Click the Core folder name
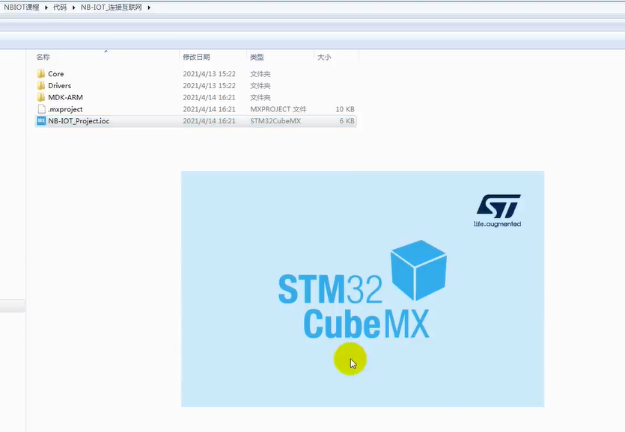This screenshot has height=432, width=625. pos(56,74)
